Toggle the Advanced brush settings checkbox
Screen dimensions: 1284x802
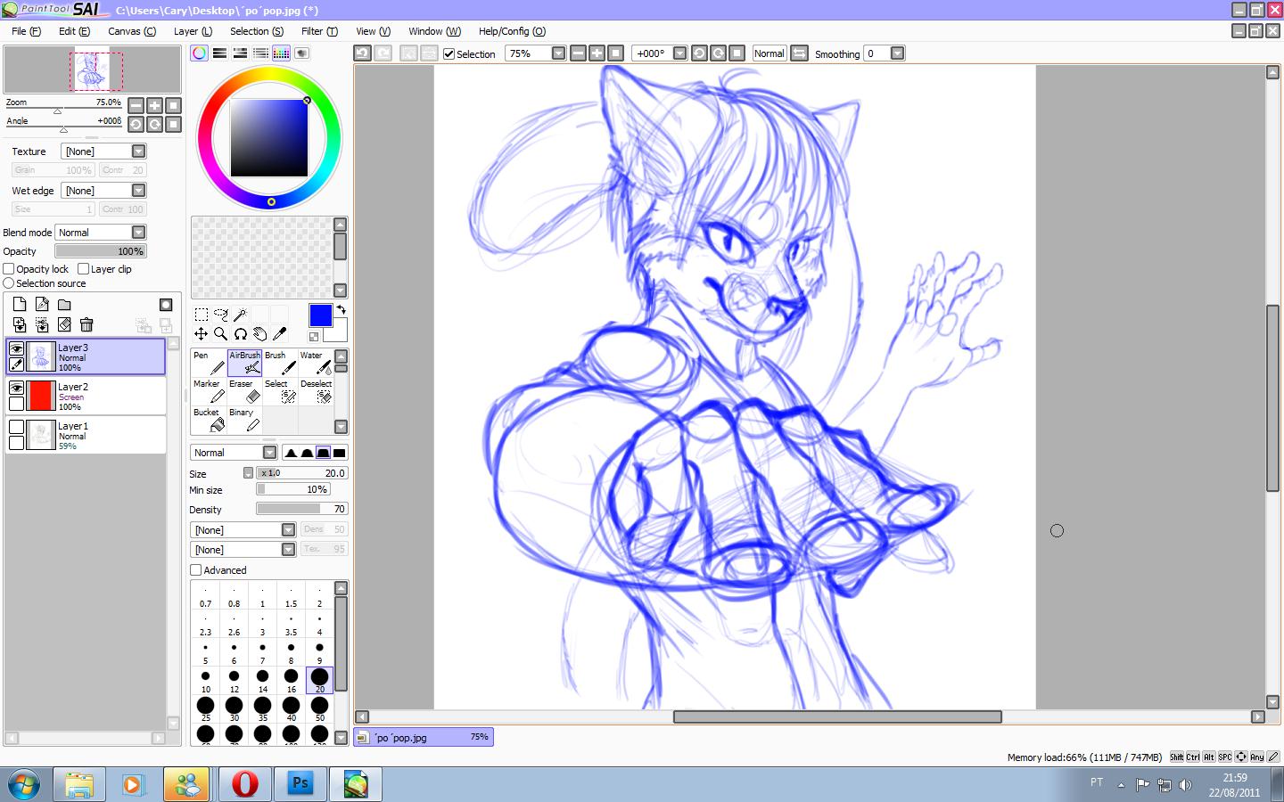coord(196,570)
